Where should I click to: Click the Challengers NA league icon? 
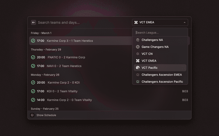[x=138, y=40]
